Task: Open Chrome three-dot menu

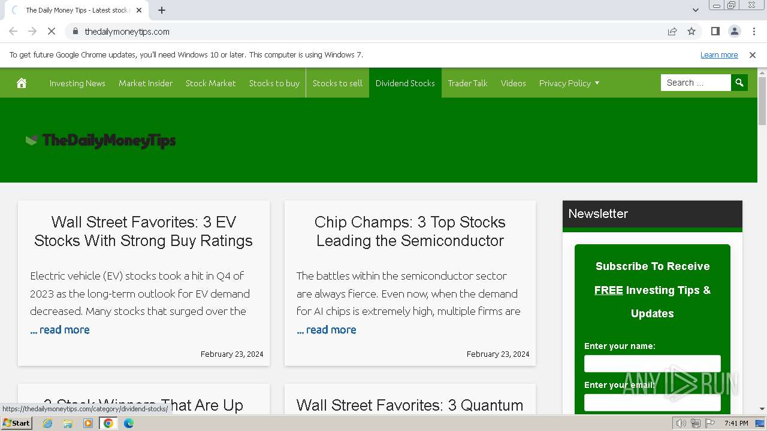Action: click(753, 32)
